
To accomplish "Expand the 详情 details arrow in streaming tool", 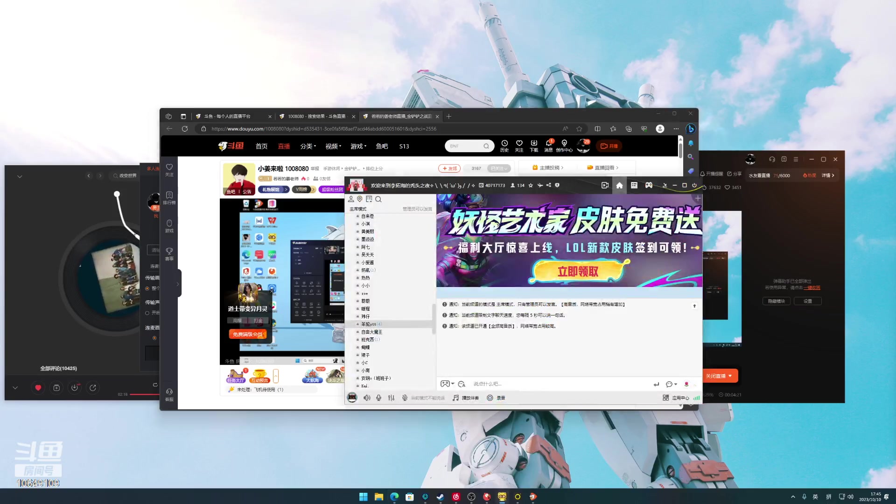I will coord(828,175).
